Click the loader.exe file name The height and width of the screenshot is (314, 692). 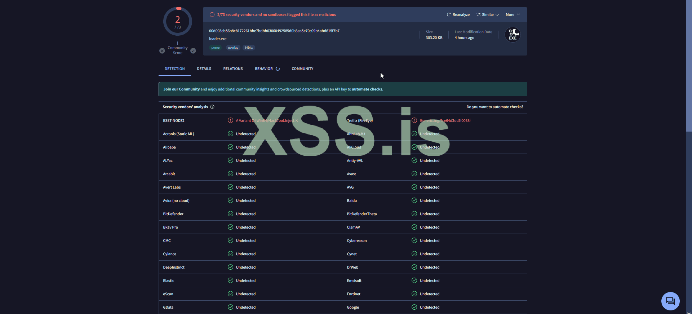(218, 39)
